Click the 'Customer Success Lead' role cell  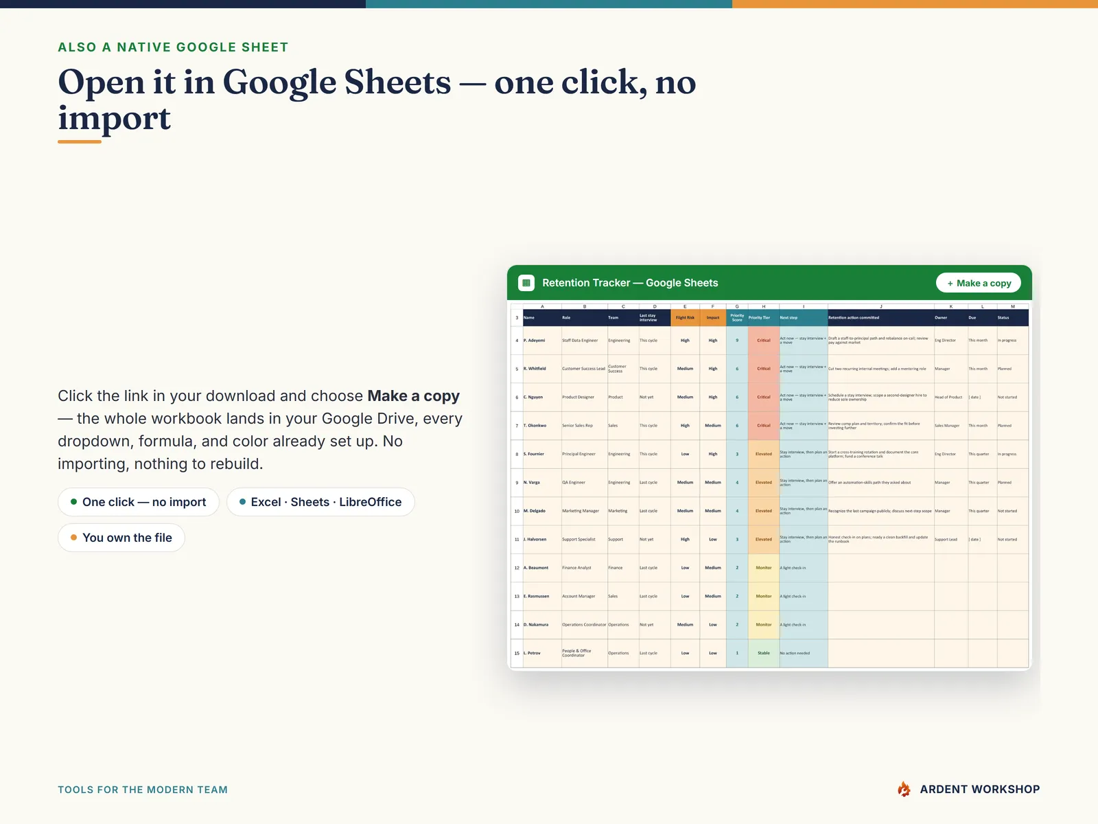(584, 369)
